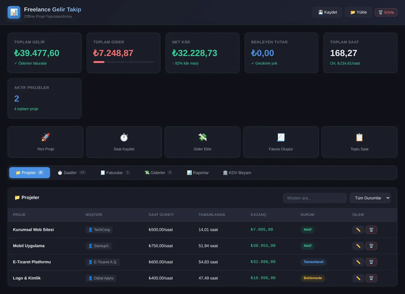
Task: Open the Tüm Durumlar status filter dropdown
Action: [x=370, y=198]
